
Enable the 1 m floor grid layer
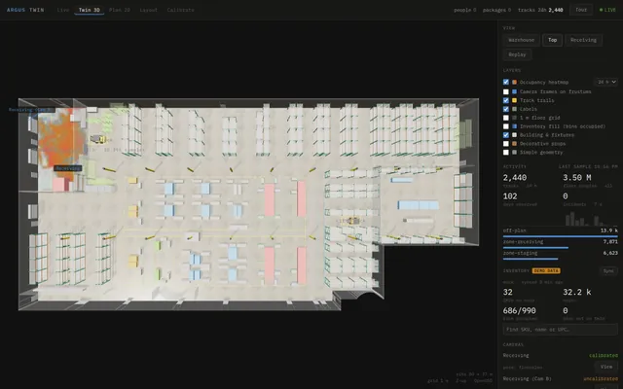[506, 118]
